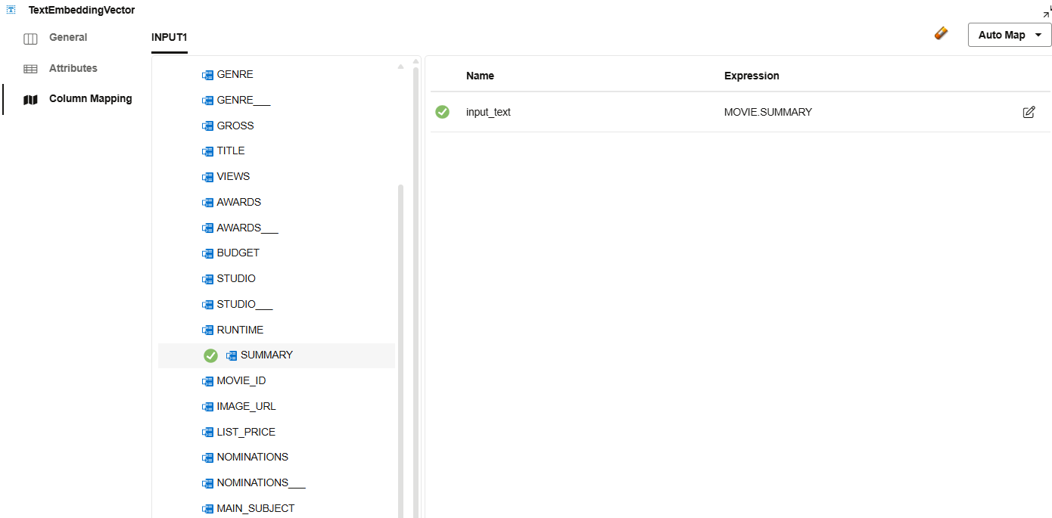Image resolution: width=1052 pixels, height=518 pixels.
Task: Click the Name column header
Action: tap(480, 76)
